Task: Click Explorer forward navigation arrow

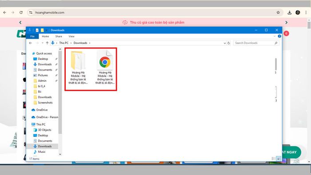Action: coord(37,43)
